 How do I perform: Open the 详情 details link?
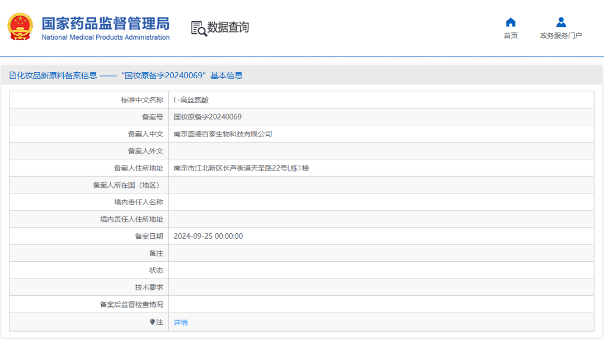[181, 322]
